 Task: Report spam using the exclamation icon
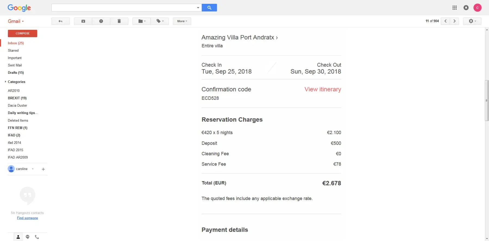pos(101,21)
